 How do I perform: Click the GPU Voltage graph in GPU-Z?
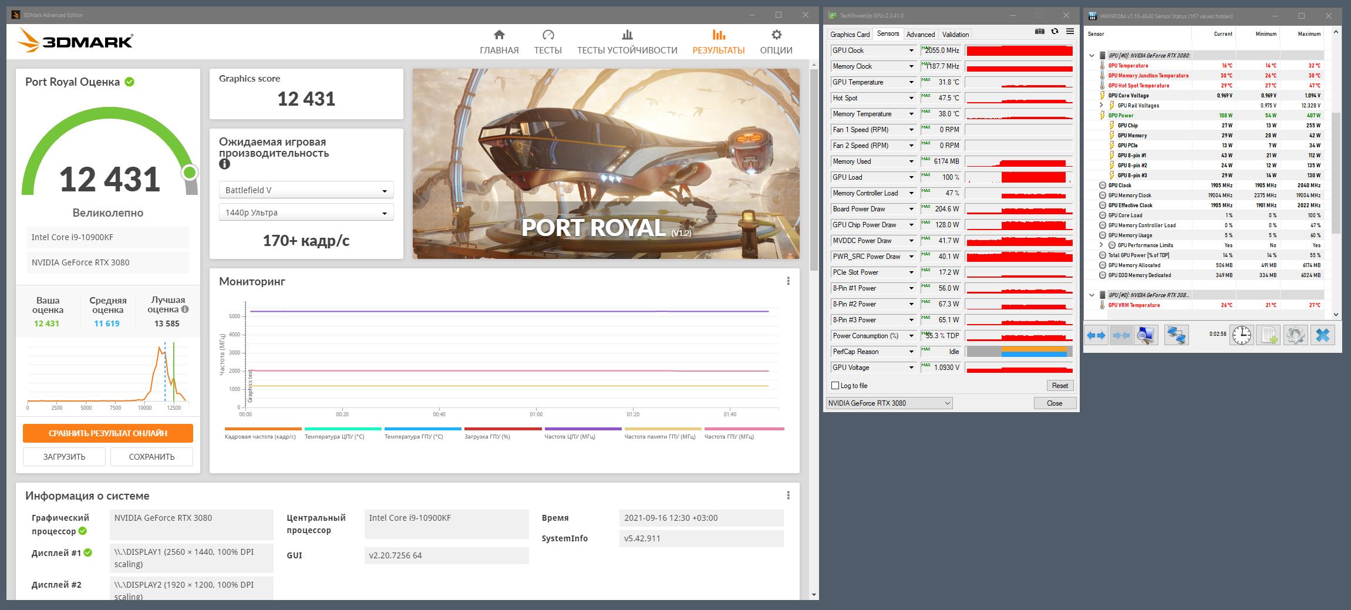click(x=1019, y=368)
